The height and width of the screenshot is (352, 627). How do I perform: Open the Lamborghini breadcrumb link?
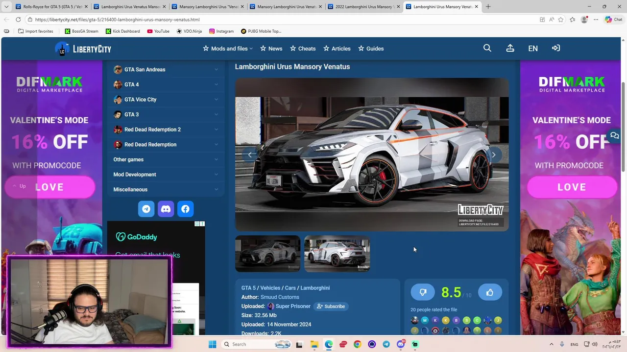point(315,288)
